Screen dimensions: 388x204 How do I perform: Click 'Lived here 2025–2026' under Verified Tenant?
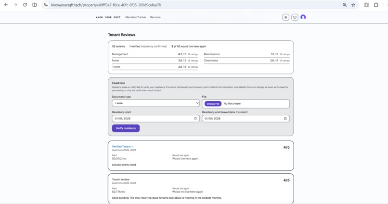[124, 150]
